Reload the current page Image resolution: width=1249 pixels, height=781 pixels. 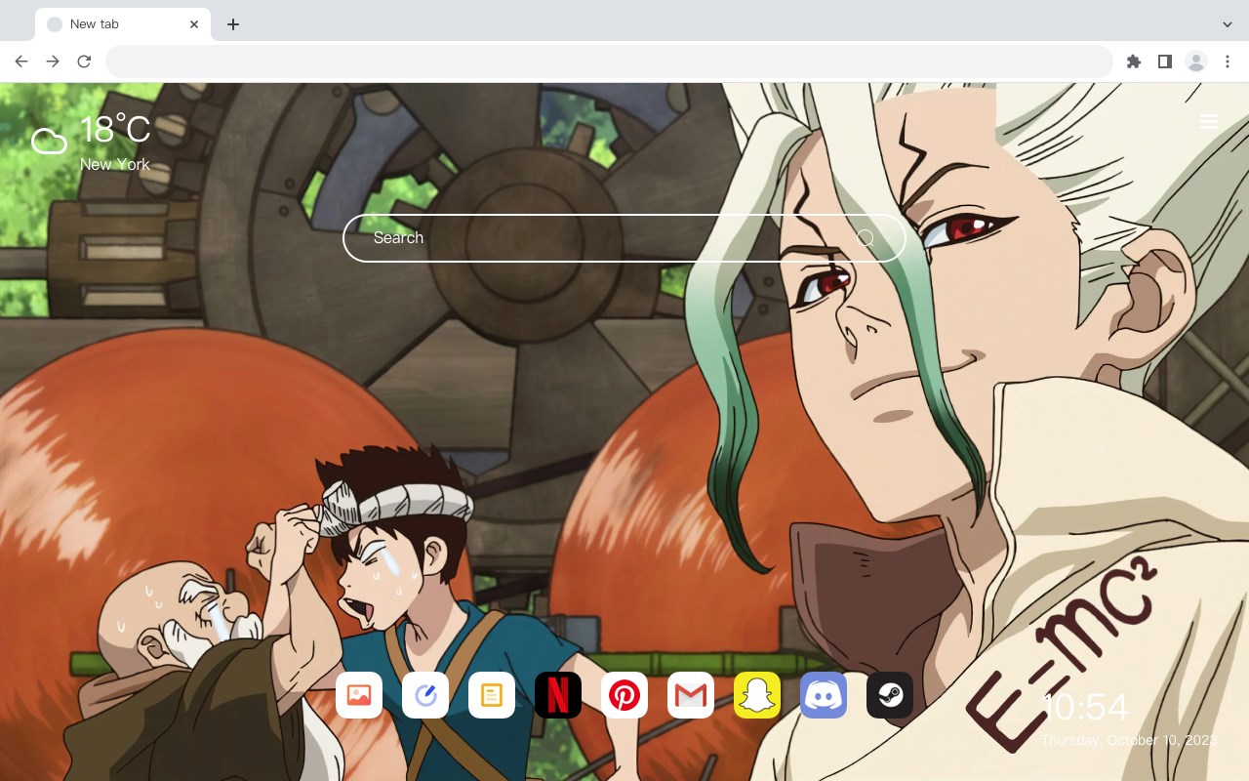click(84, 62)
